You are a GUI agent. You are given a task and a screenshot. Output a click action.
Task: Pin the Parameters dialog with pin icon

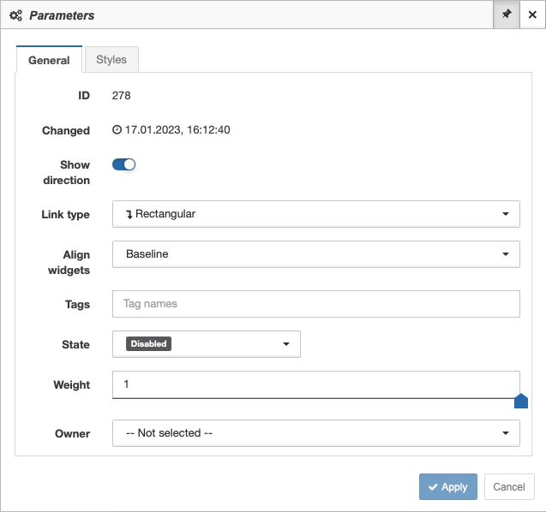pyautogui.click(x=507, y=15)
